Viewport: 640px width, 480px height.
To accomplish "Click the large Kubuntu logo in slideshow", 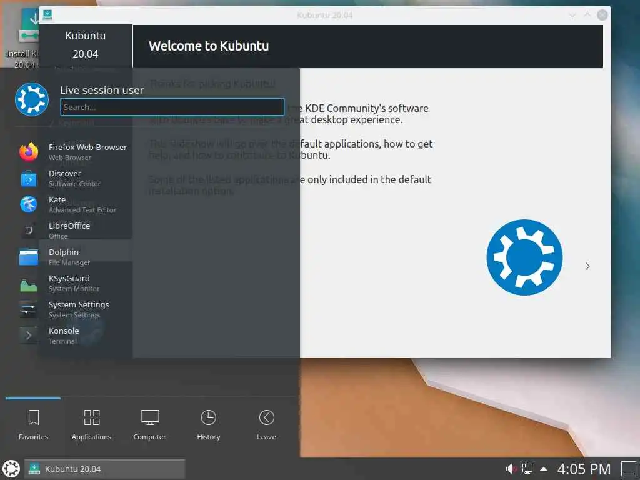I will click(524, 257).
